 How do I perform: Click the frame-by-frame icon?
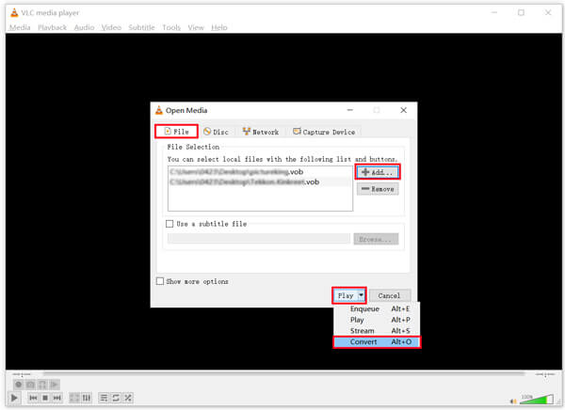click(x=54, y=385)
